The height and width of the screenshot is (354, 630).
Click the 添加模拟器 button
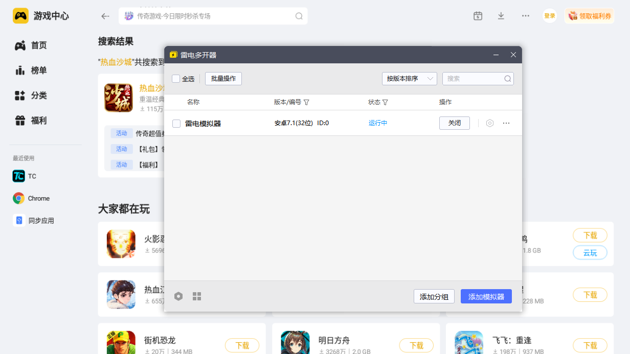(x=486, y=296)
